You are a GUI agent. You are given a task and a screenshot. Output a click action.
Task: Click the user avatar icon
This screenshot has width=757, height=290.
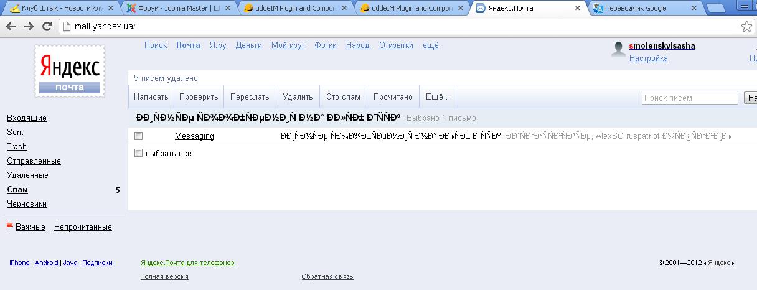[618, 50]
